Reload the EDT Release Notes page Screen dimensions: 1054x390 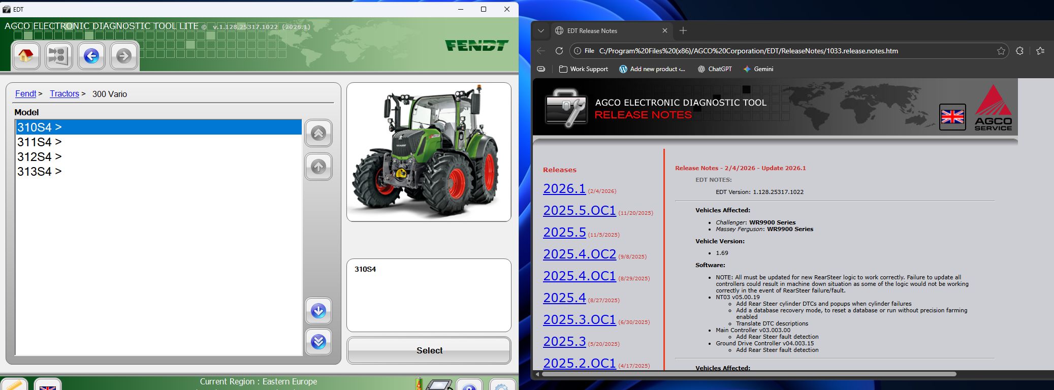tap(559, 51)
